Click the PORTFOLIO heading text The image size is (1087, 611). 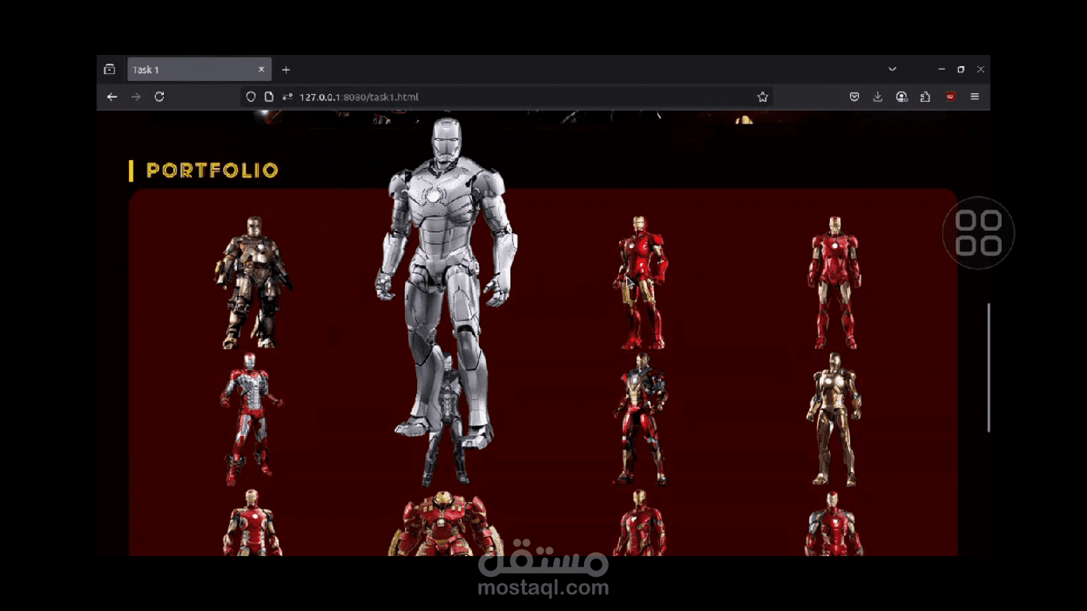click(x=212, y=170)
